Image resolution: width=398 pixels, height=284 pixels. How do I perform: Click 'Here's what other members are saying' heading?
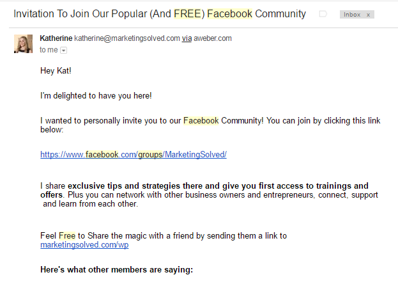point(116,269)
